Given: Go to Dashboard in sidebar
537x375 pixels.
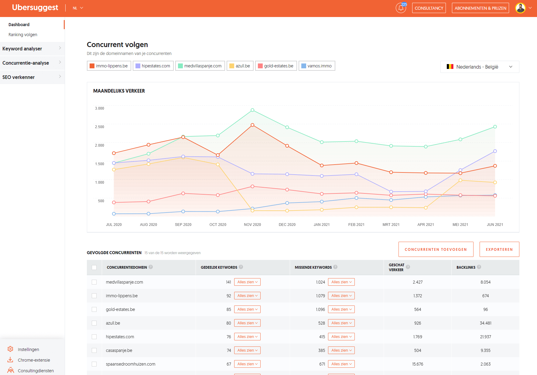Looking at the screenshot, I should 19,25.
